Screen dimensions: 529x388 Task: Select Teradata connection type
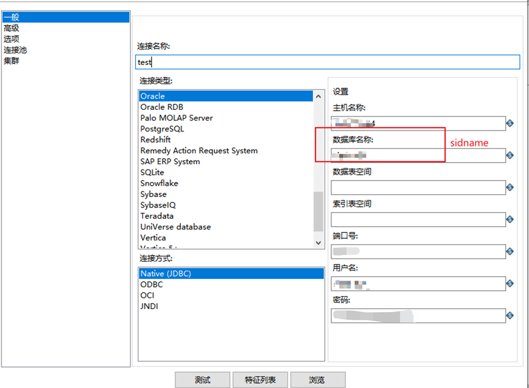[x=226, y=216]
